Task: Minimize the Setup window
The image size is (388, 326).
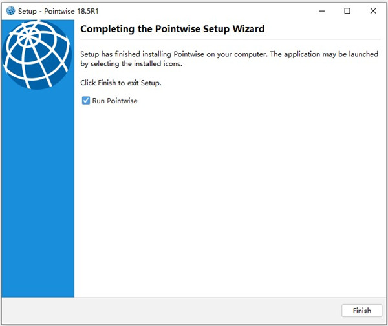Action: point(321,11)
